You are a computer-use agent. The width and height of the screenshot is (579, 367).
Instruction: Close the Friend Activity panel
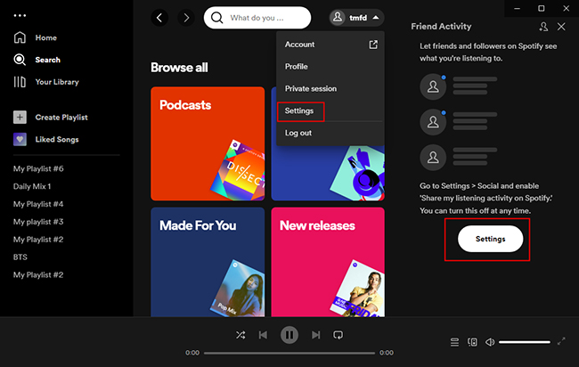(x=561, y=27)
